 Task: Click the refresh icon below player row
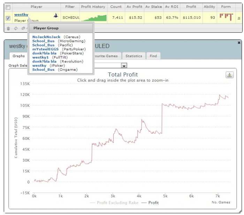tap(16, 28)
